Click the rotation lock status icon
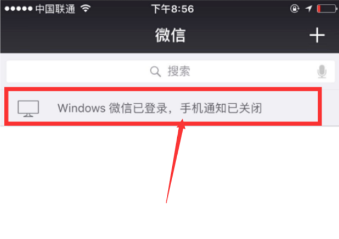 coord(294,9)
